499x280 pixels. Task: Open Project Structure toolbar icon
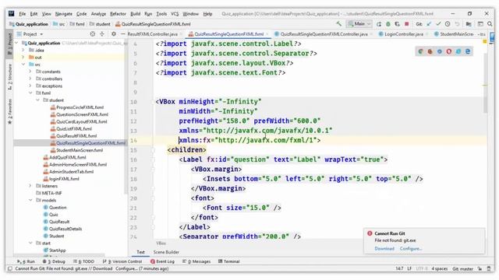pos(469,24)
